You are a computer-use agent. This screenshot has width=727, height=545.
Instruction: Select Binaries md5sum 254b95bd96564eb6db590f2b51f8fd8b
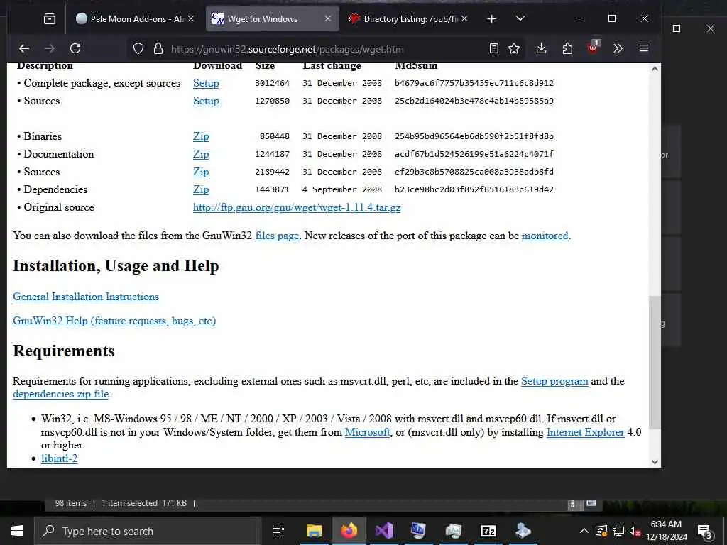[x=474, y=136]
